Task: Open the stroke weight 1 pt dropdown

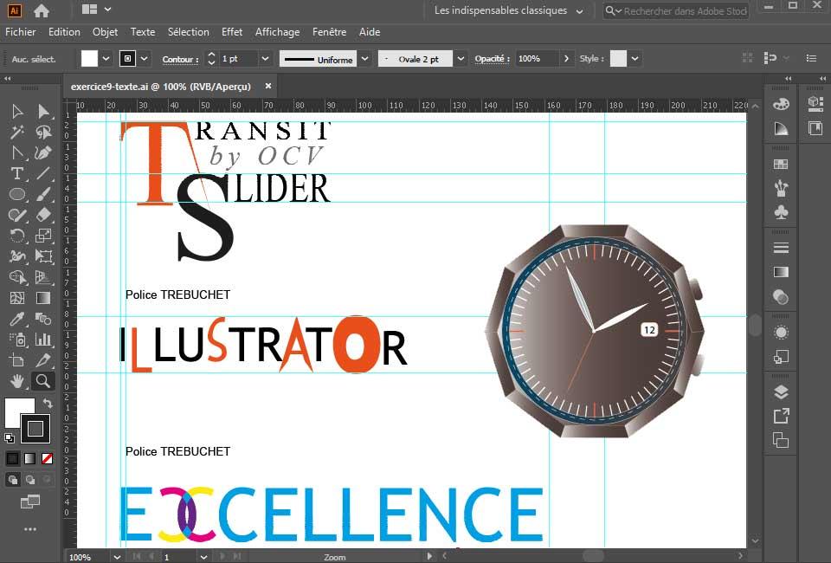Action: coord(265,59)
